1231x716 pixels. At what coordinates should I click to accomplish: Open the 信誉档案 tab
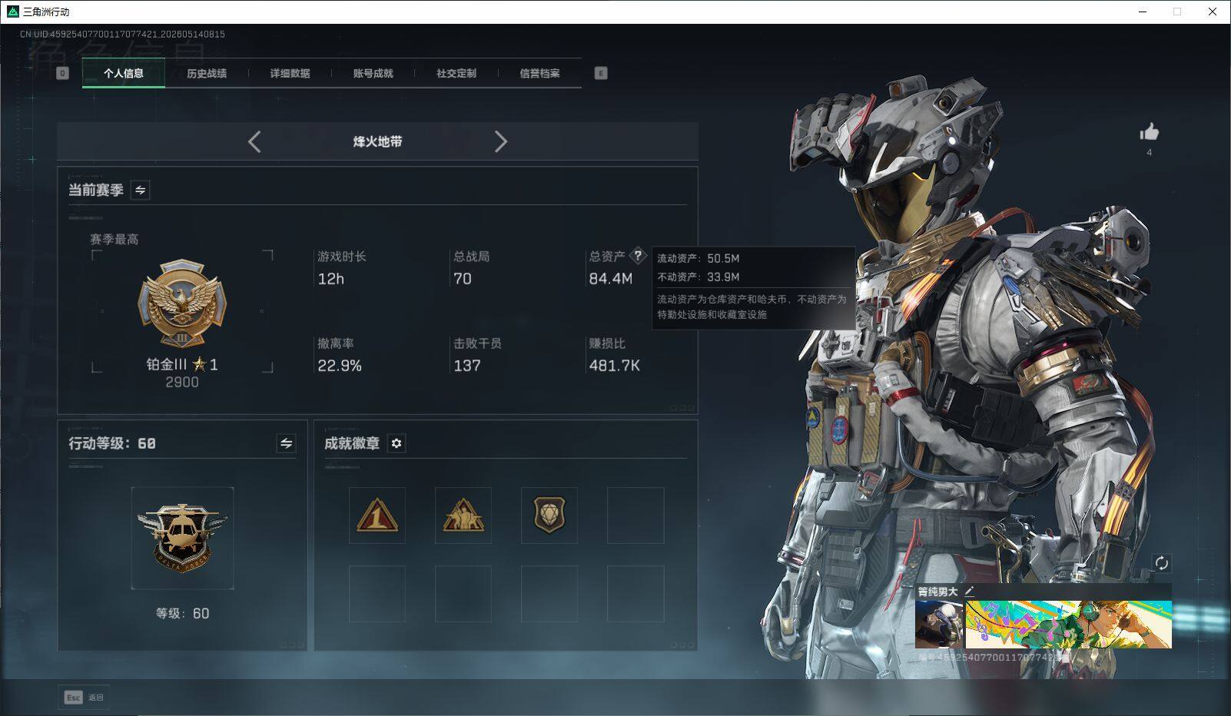point(539,73)
